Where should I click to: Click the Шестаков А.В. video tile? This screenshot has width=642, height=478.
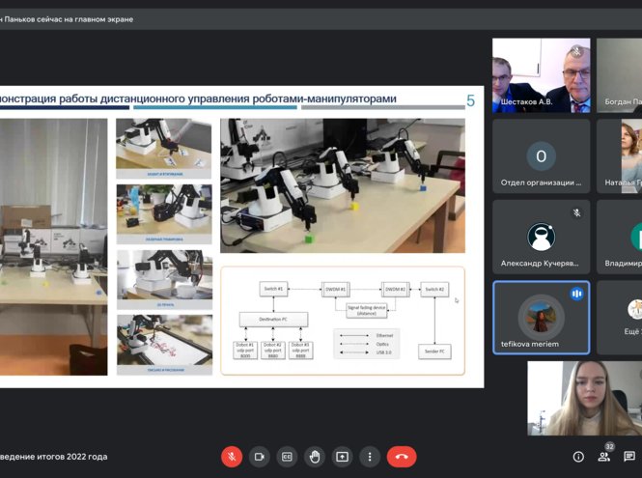pyautogui.click(x=541, y=76)
